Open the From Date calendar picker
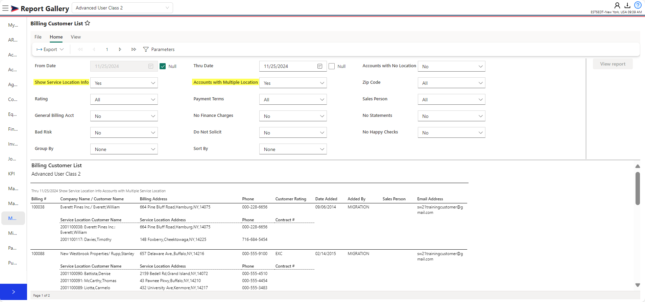 tap(151, 66)
